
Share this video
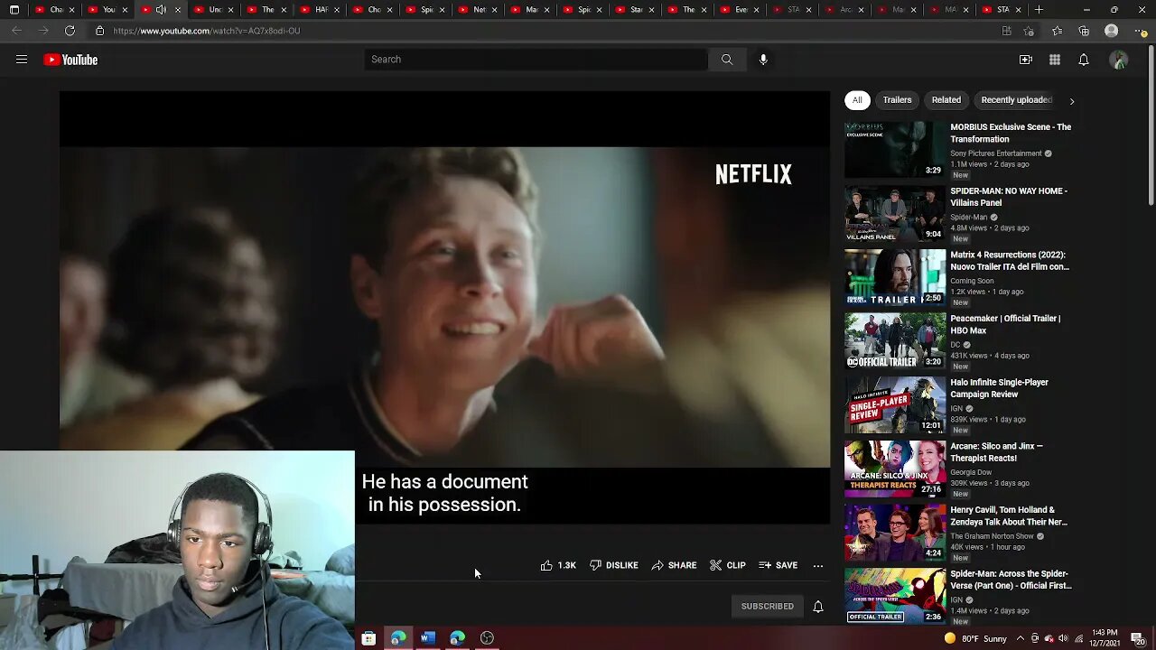[x=674, y=565]
